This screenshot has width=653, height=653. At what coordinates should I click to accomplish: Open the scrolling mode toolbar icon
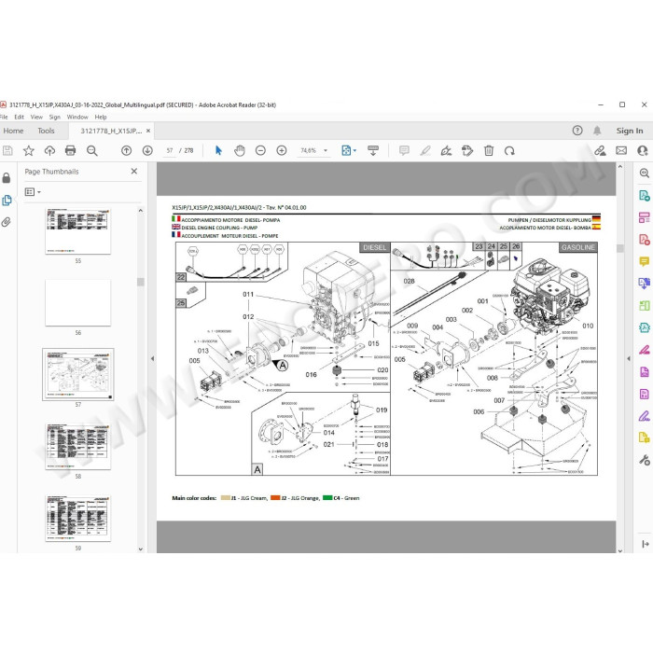tap(373, 150)
